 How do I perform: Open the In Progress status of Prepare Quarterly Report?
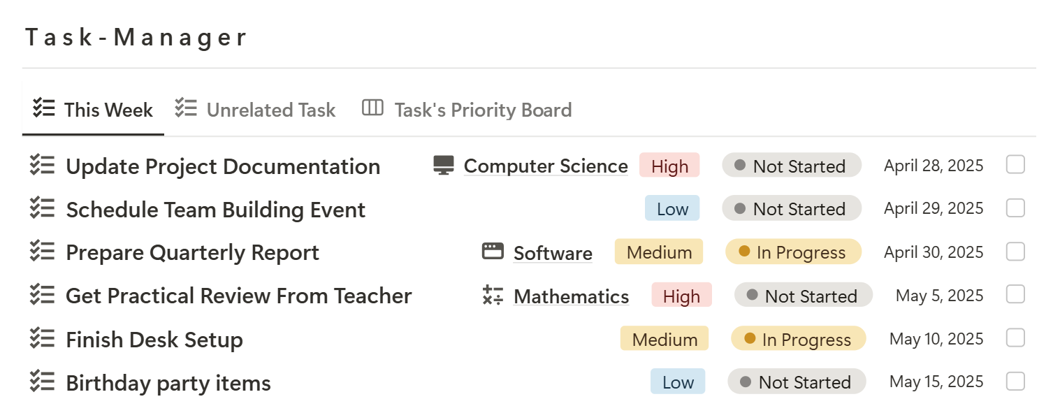tap(793, 252)
